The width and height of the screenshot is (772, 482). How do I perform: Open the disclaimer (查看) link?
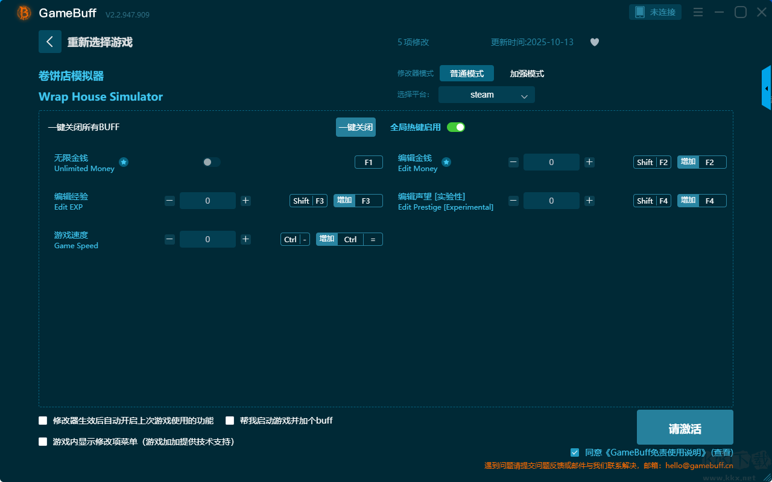pyautogui.click(x=722, y=452)
